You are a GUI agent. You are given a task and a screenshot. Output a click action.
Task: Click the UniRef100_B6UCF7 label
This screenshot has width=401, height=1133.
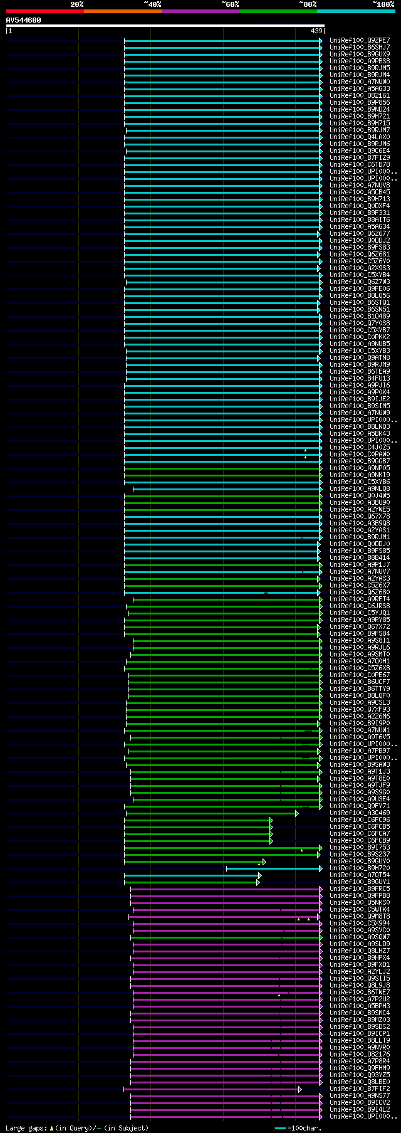[360, 682]
